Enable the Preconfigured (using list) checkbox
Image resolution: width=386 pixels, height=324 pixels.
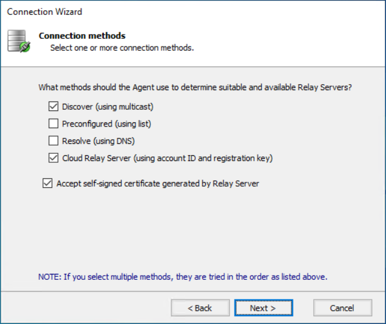[x=53, y=124]
